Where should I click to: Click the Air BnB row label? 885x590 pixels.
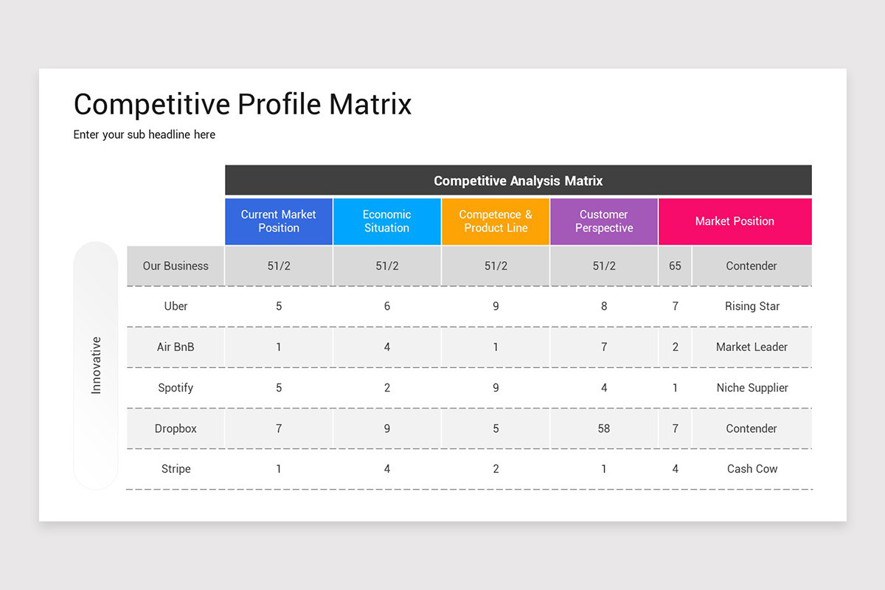(175, 347)
